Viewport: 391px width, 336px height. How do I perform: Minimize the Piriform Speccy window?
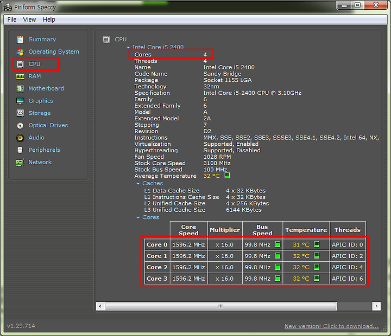344,5
